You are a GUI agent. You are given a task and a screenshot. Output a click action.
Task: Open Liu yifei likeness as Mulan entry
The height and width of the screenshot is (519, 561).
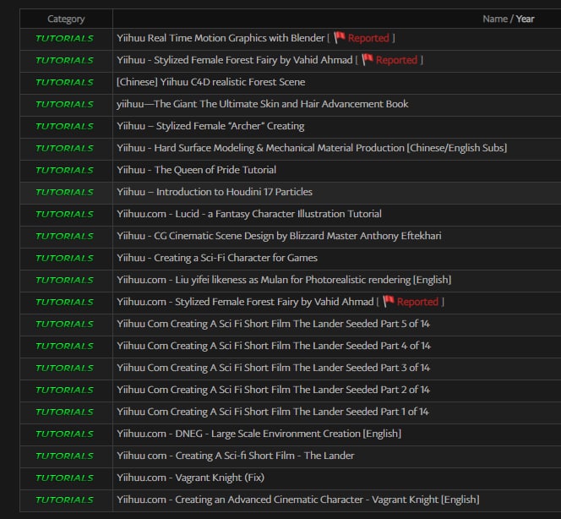click(284, 280)
